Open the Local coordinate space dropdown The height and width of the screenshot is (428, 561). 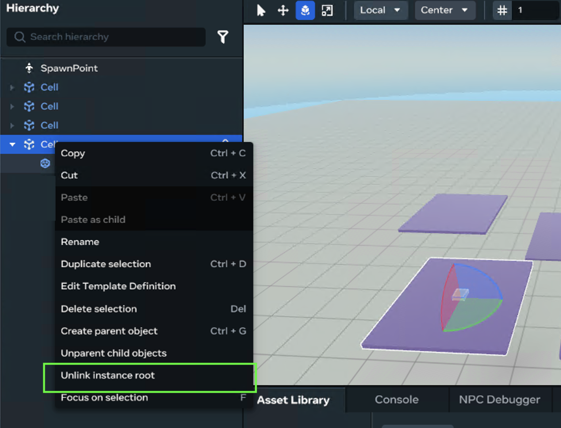380,10
